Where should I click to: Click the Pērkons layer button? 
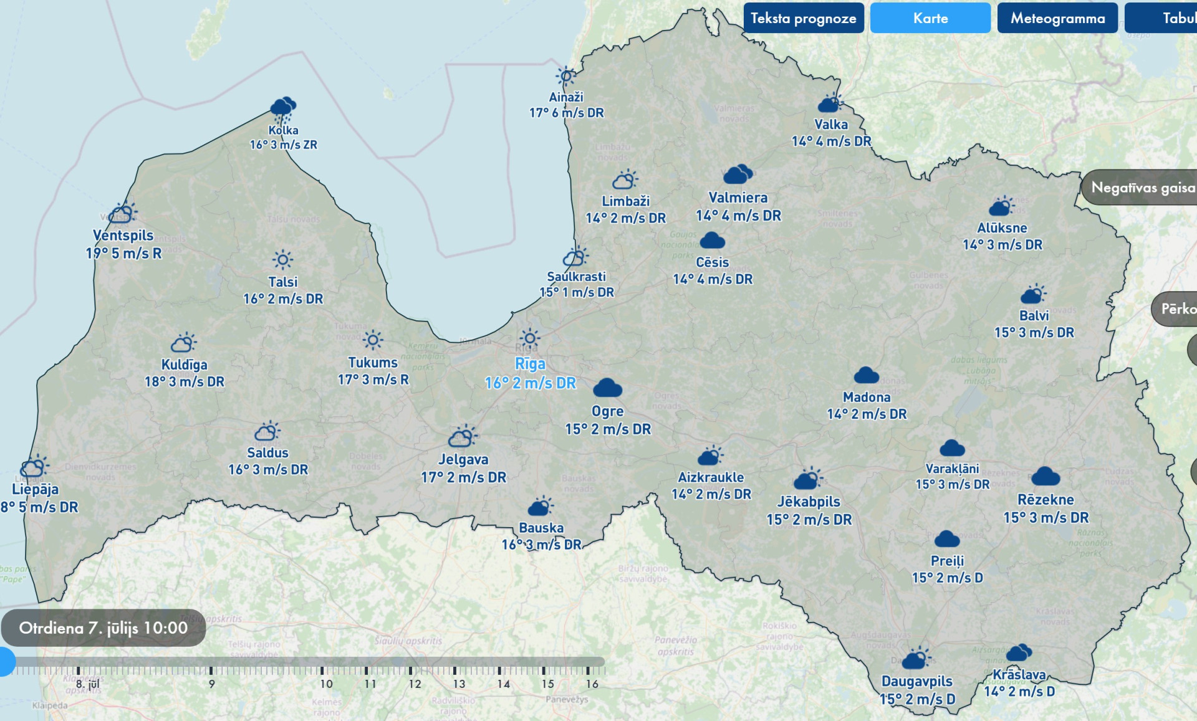tap(1174, 309)
